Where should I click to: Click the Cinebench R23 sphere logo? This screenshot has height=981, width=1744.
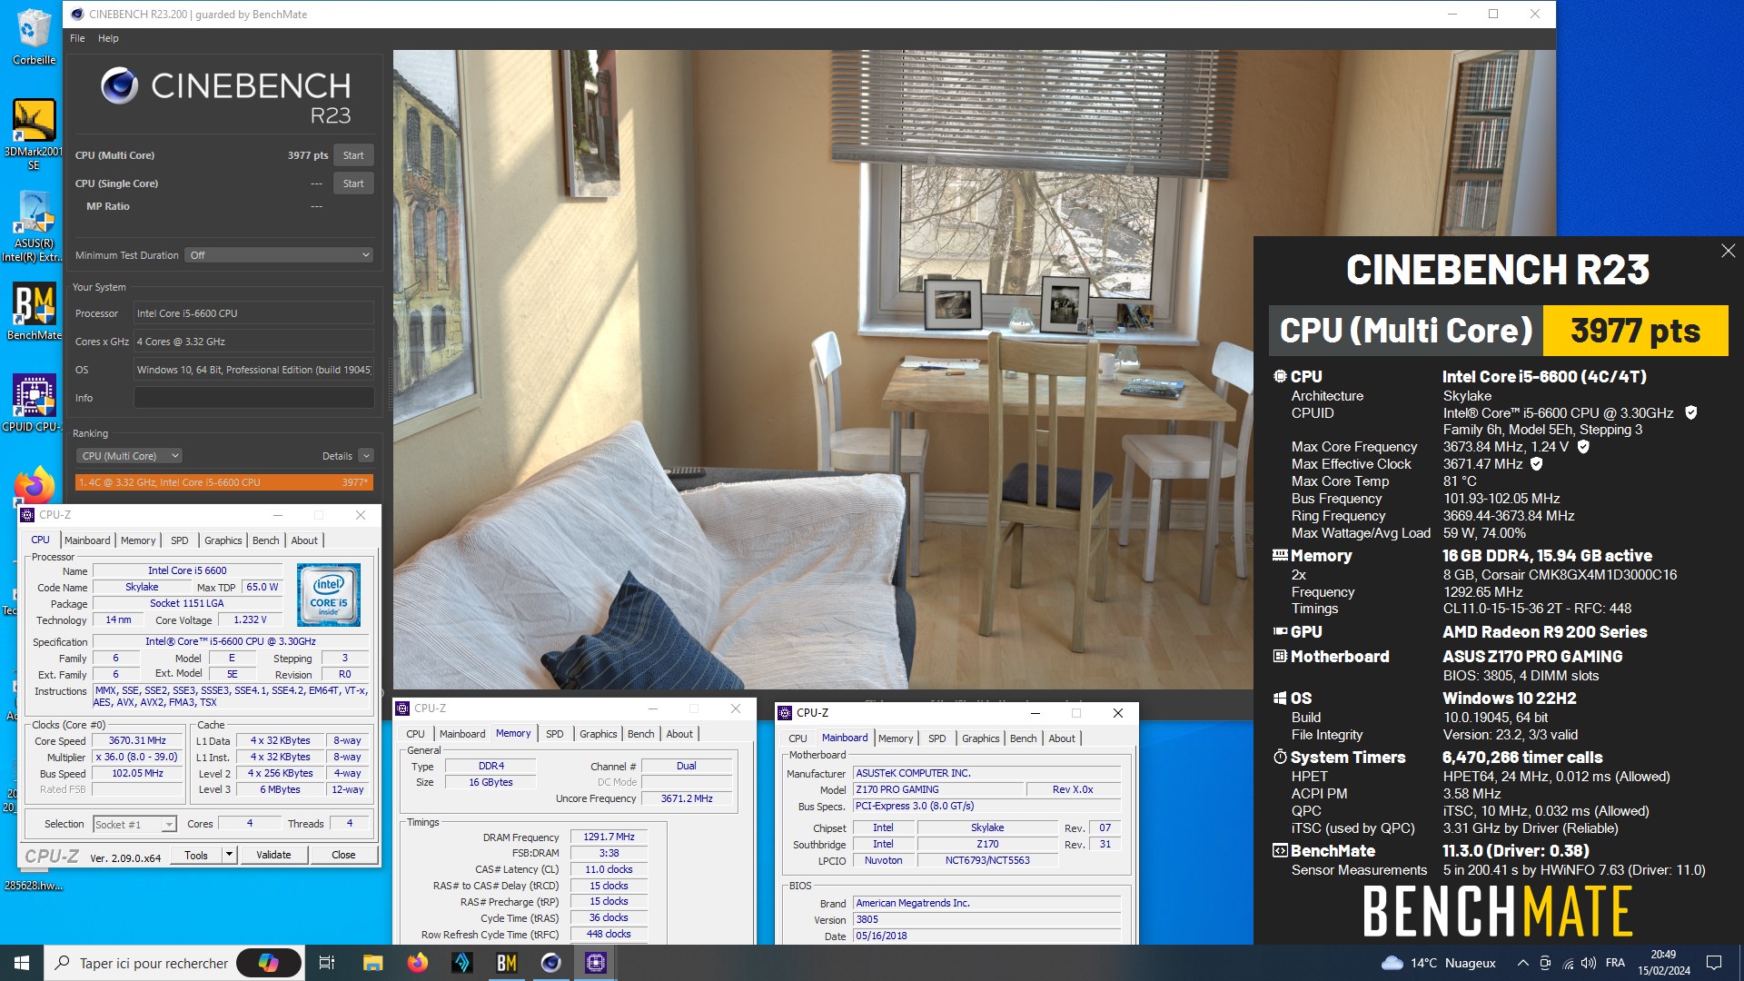tap(119, 85)
